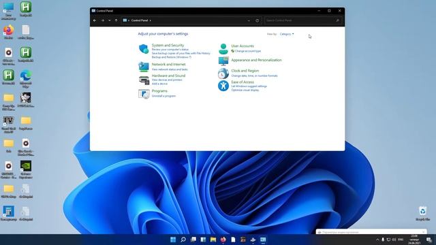Go back in Control Panel navigation
436x245 pixels.
95,20
